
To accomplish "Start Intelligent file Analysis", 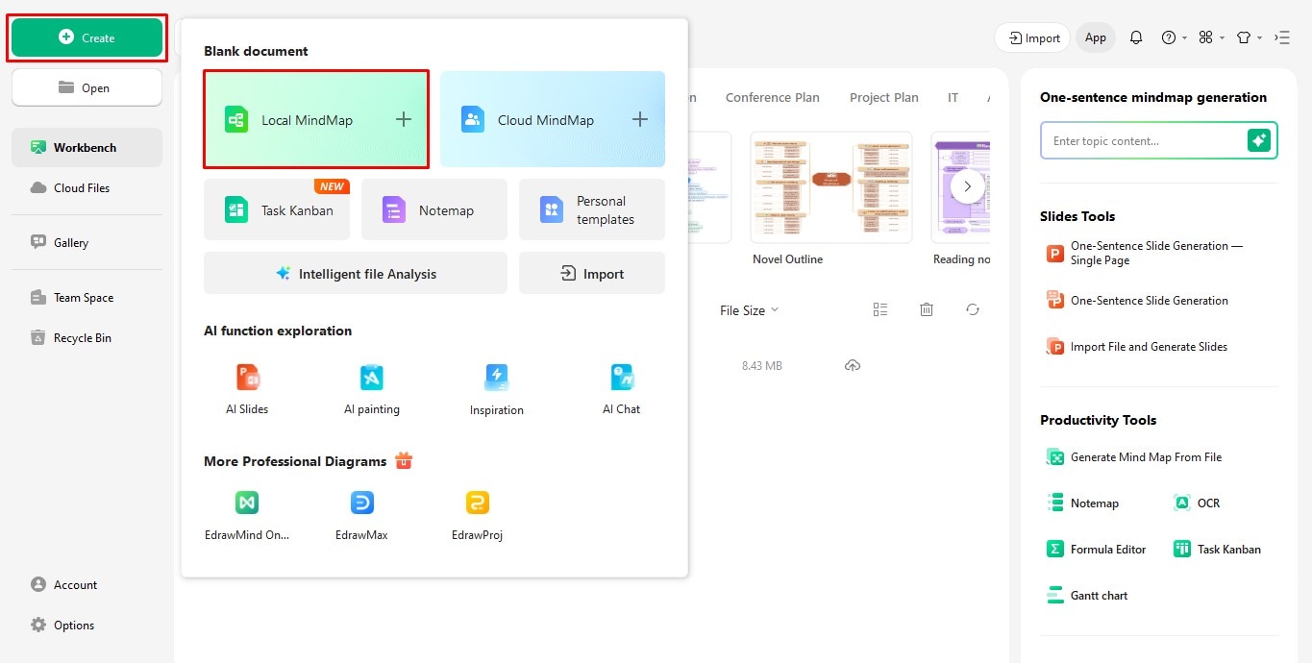I will point(356,273).
